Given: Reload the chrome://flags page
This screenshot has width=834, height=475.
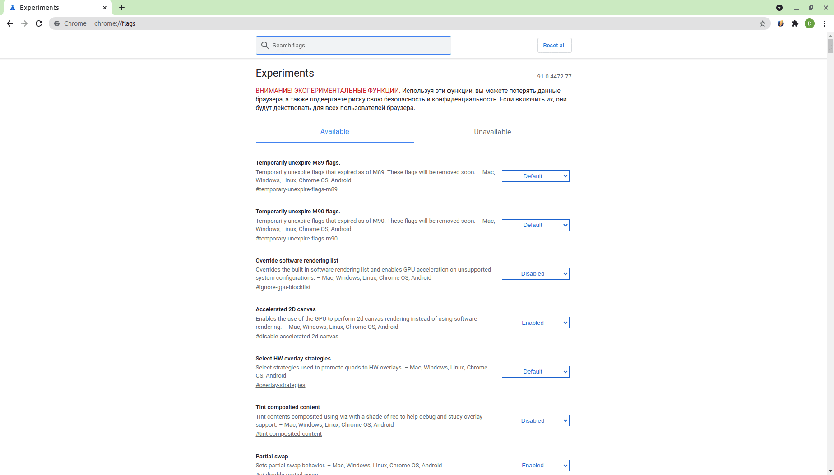Looking at the screenshot, I should 39,23.
